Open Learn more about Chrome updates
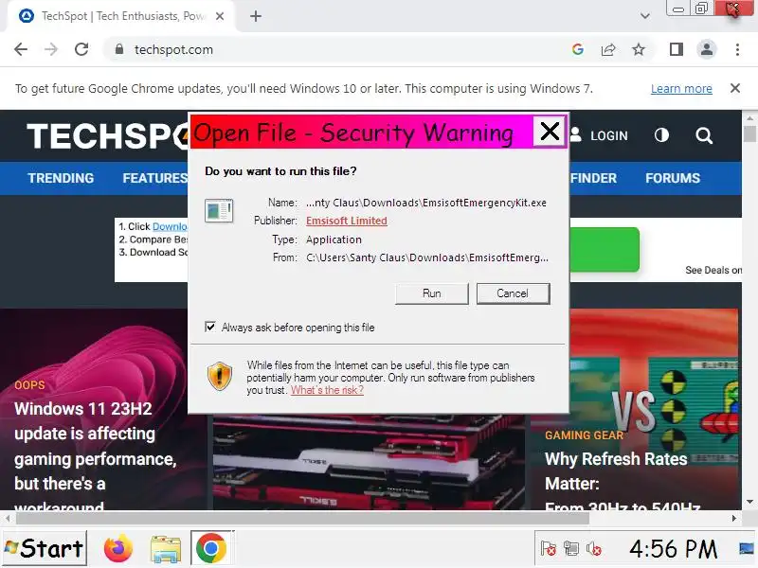The height and width of the screenshot is (568, 758). pyautogui.click(x=681, y=89)
